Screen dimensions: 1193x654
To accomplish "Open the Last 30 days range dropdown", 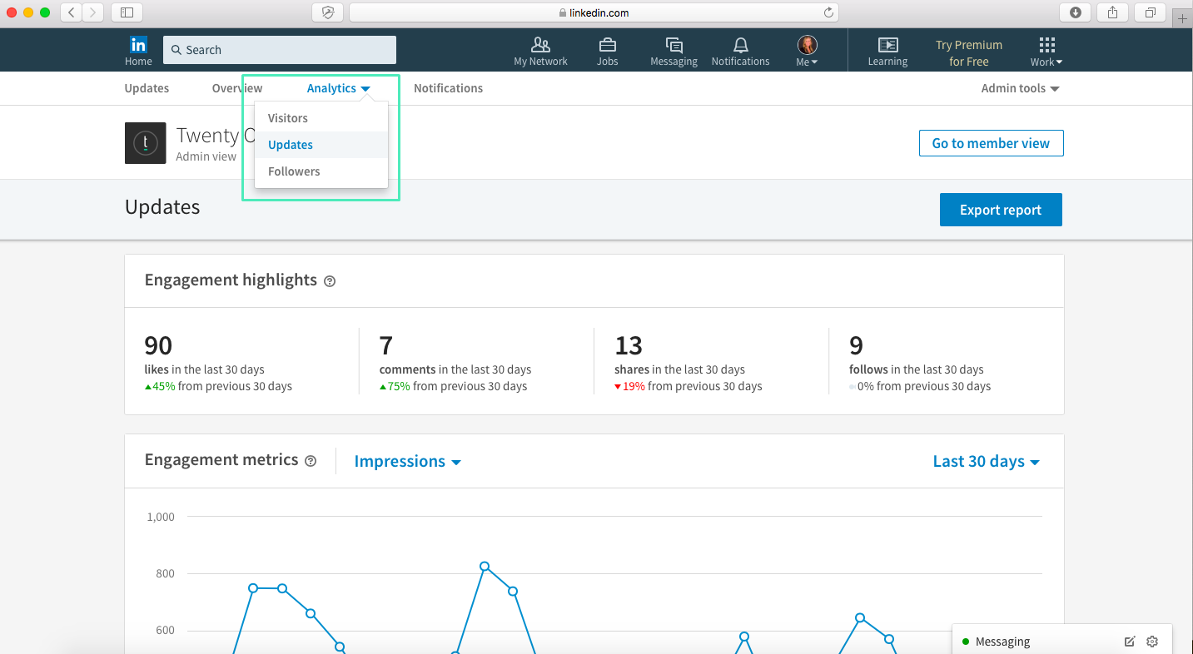I will click(986, 462).
